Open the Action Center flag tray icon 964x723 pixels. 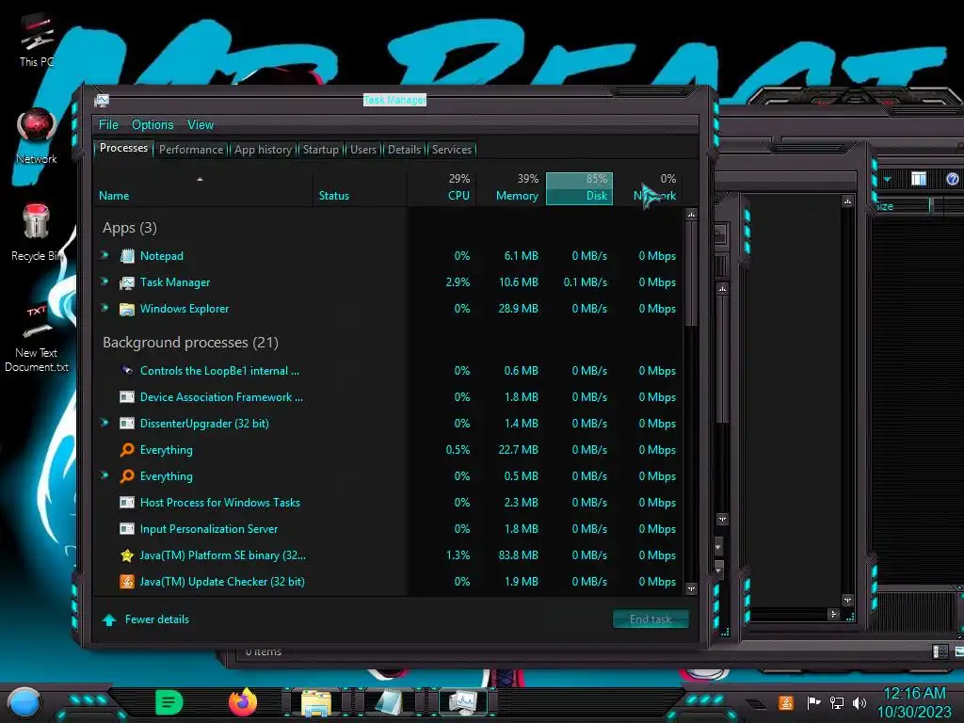pyautogui.click(x=812, y=702)
